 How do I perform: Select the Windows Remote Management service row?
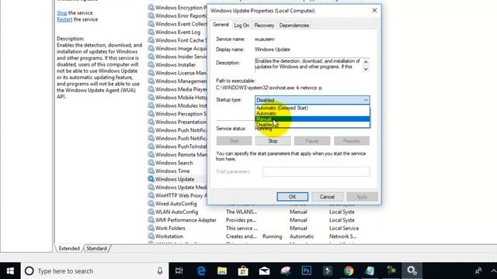(178, 155)
